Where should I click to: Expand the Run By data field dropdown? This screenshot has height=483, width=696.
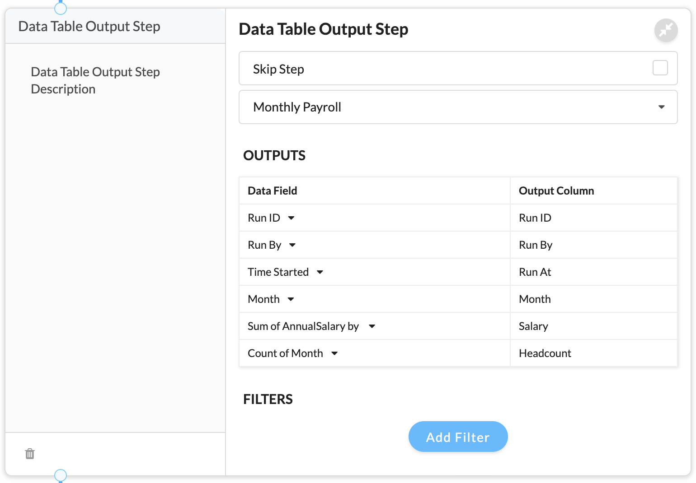[x=292, y=245]
